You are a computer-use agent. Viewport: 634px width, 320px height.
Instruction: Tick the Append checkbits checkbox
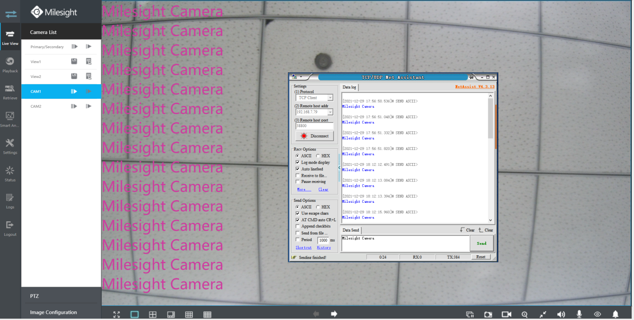pyautogui.click(x=297, y=226)
